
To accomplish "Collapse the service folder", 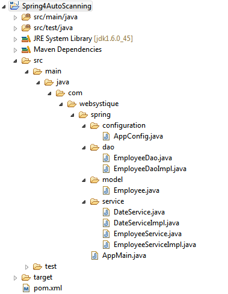I will click(84, 202).
